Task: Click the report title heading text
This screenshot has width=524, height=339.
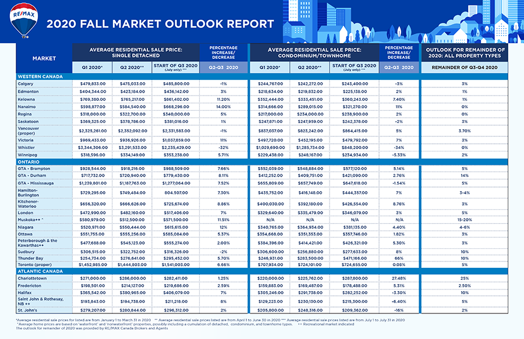Action: 160,24
